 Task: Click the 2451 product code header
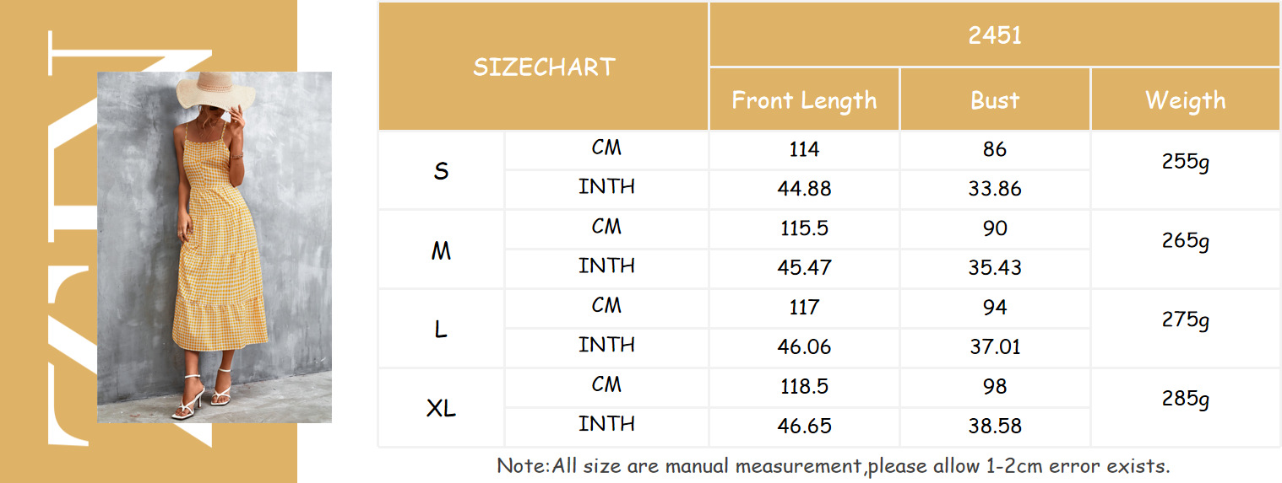(995, 35)
